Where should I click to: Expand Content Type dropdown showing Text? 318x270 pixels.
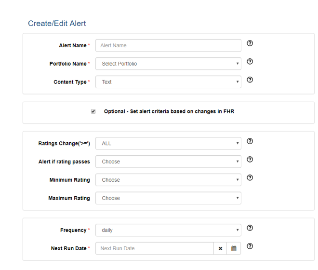pos(168,82)
